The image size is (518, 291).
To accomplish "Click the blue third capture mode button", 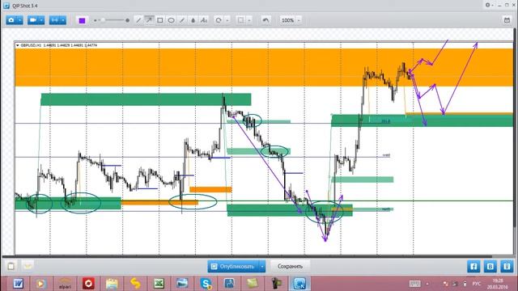I will 54,20.
